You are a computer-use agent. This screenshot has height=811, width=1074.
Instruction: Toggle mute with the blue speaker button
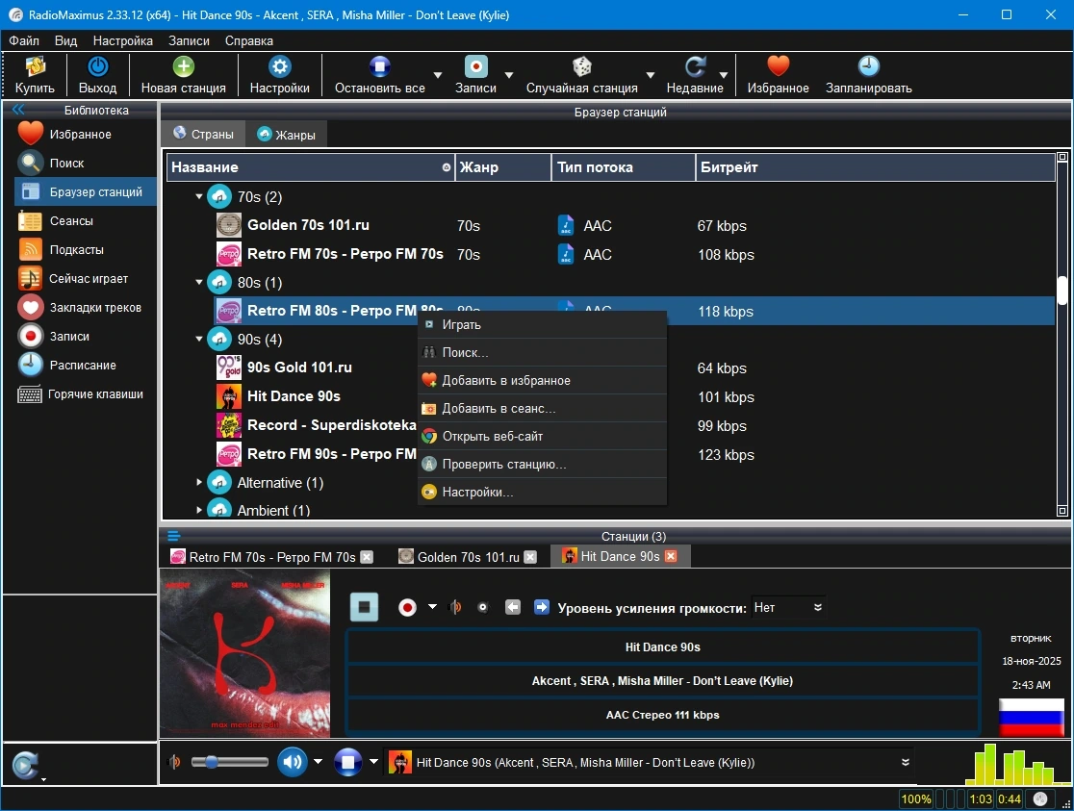click(293, 762)
